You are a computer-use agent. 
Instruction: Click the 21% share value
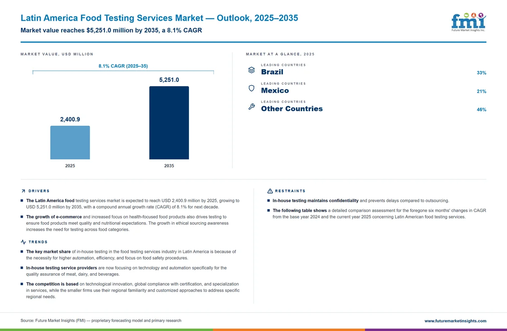pyautogui.click(x=481, y=91)
